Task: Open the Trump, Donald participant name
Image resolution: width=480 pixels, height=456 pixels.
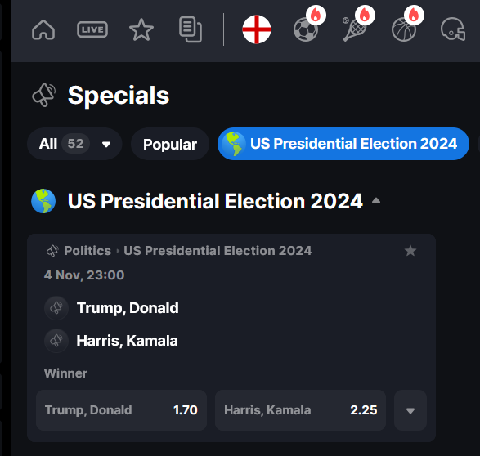Action: 128,308
